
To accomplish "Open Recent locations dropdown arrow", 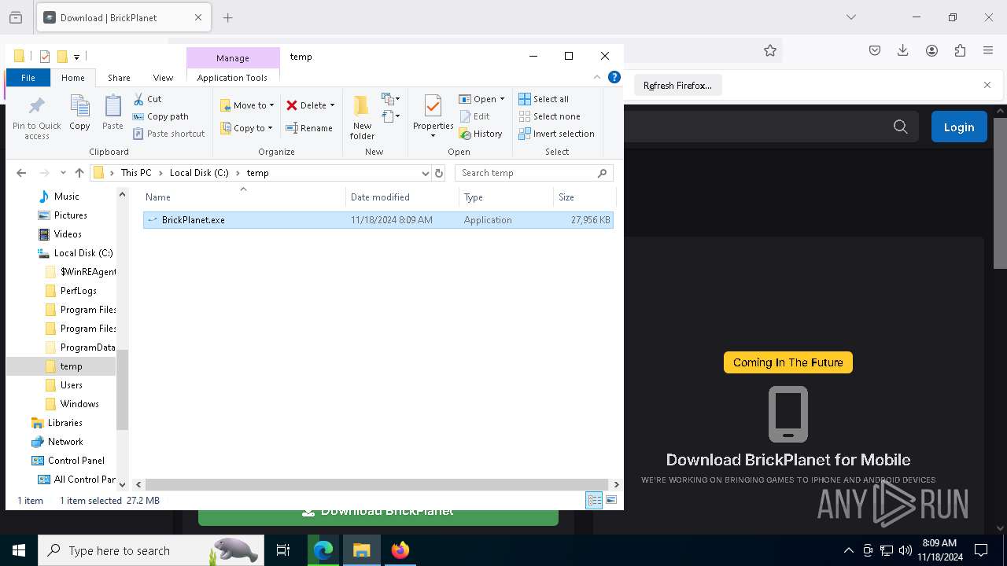I will pyautogui.click(x=63, y=173).
